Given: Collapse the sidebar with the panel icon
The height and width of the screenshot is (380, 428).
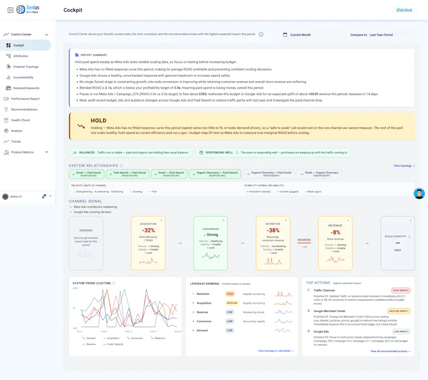Looking at the screenshot, I should coord(10,10).
